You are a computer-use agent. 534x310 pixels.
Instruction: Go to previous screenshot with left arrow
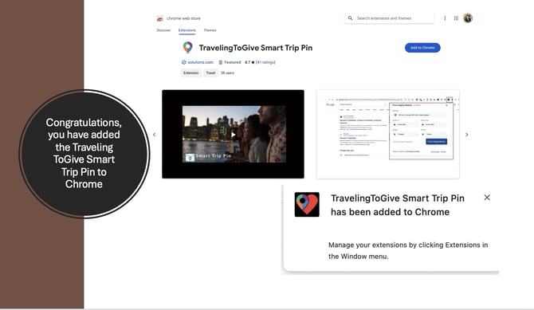click(155, 135)
